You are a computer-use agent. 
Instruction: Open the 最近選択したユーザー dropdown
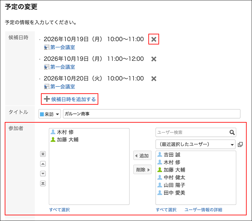(195, 144)
